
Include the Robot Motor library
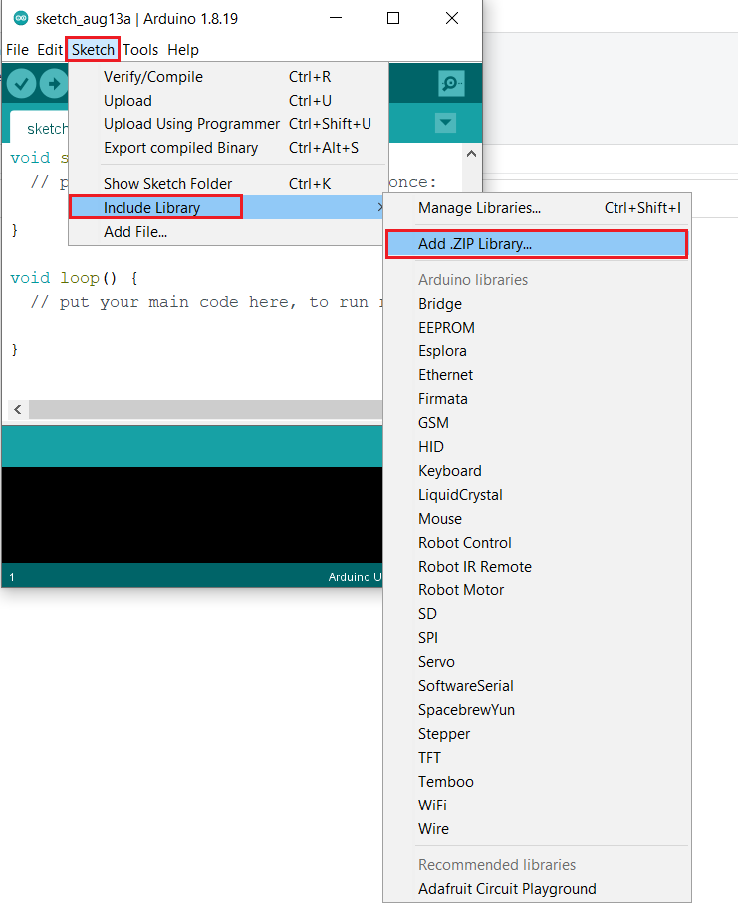(x=537, y=590)
